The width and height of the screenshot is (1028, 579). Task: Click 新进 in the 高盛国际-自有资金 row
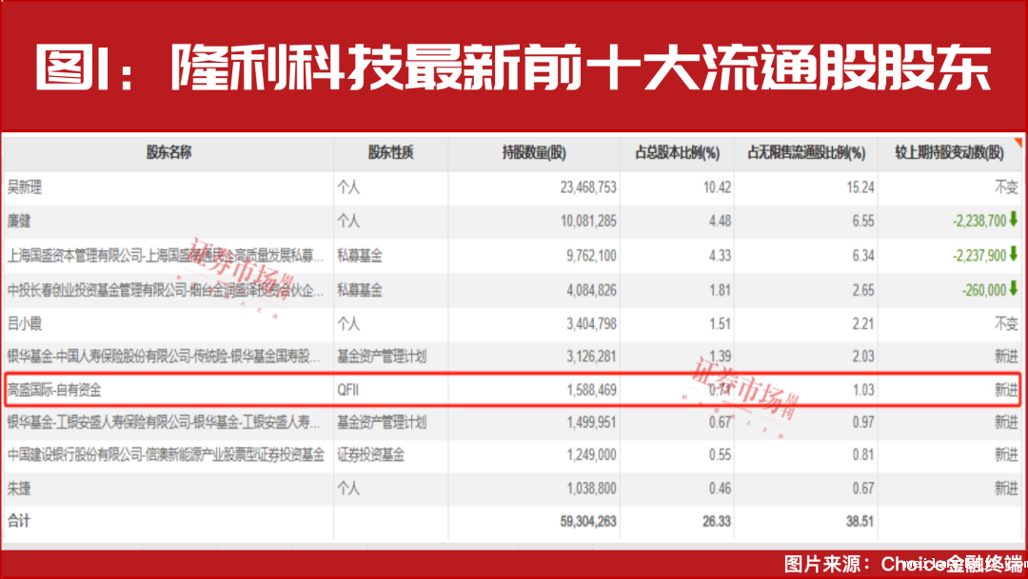[x=1006, y=391]
